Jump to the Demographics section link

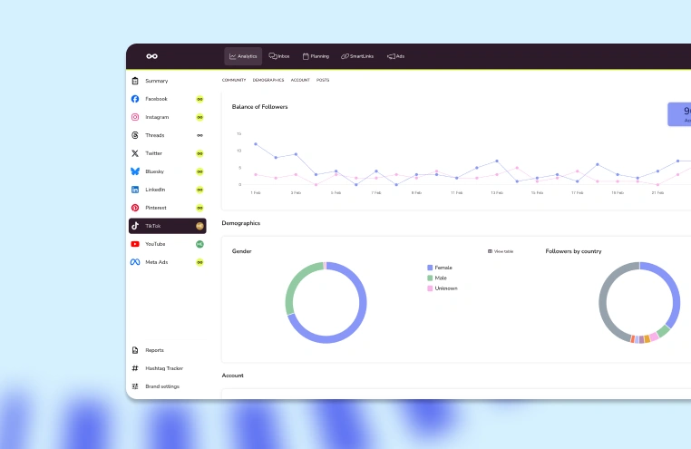pos(268,80)
